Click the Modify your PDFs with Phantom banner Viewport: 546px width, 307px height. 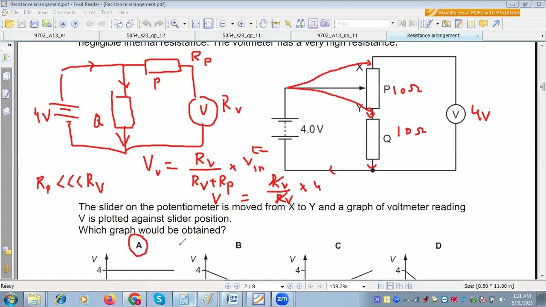coord(473,12)
